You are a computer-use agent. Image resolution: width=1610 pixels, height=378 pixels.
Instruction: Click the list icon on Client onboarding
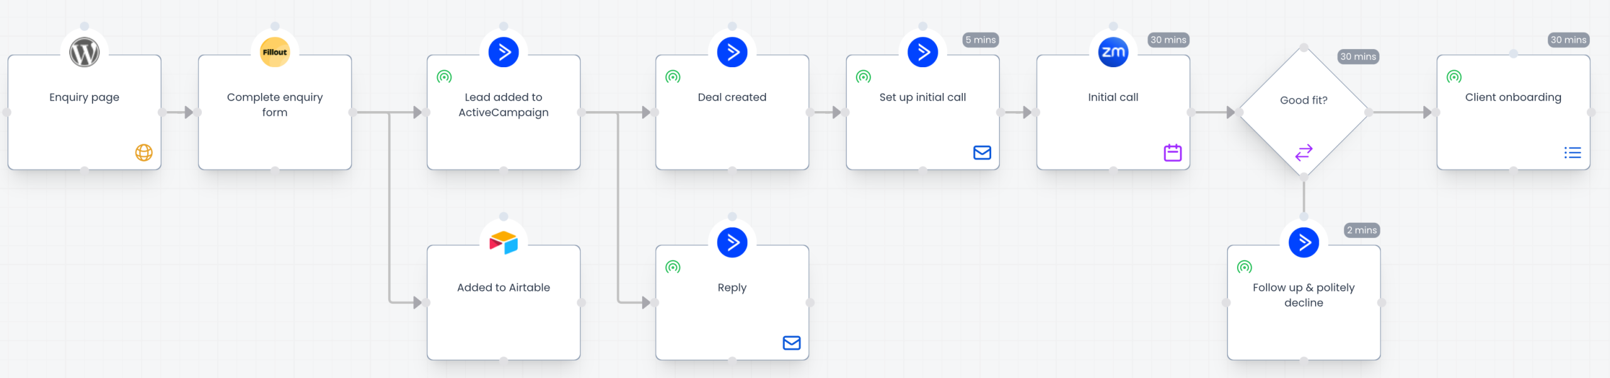coord(1572,153)
